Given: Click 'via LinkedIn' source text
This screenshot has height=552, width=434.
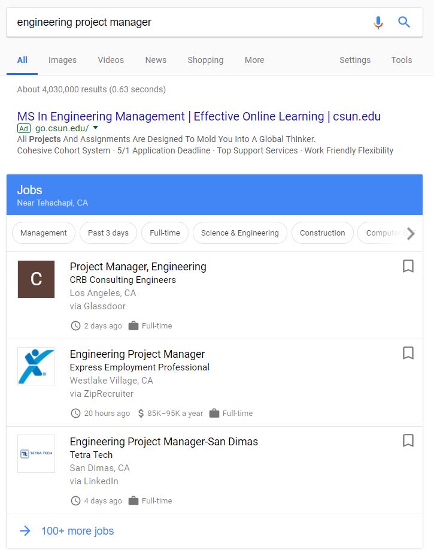Looking at the screenshot, I should tap(94, 481).
